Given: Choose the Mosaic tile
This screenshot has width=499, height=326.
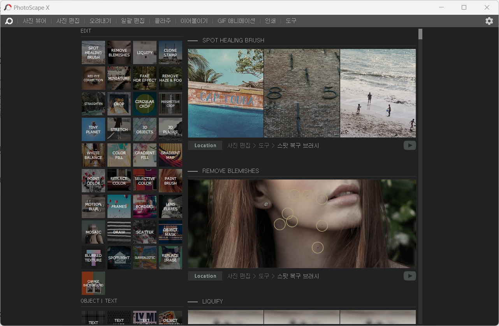Looking at the screenshot, I should tap(93, 232).
